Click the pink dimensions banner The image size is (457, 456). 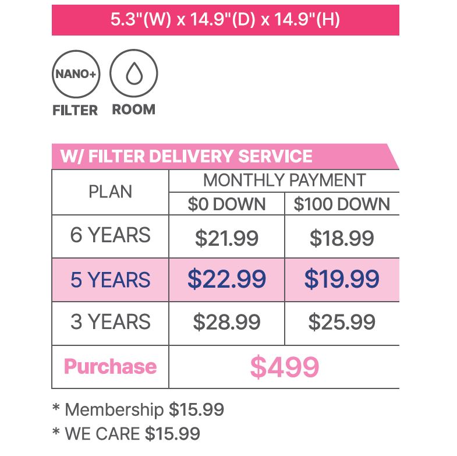(225, 20)
